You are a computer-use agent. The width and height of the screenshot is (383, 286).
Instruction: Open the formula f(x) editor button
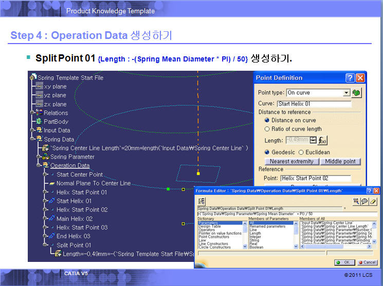coord(323,140)
